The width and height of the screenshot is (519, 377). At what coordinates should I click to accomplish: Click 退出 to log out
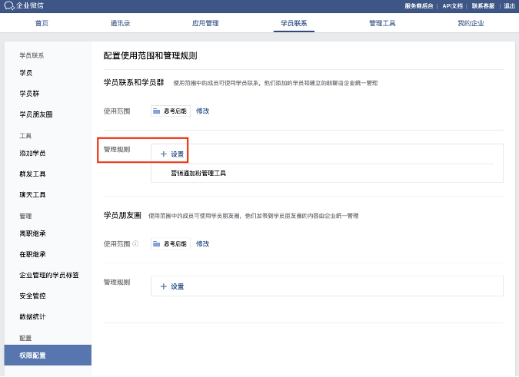tap(509, 5)
